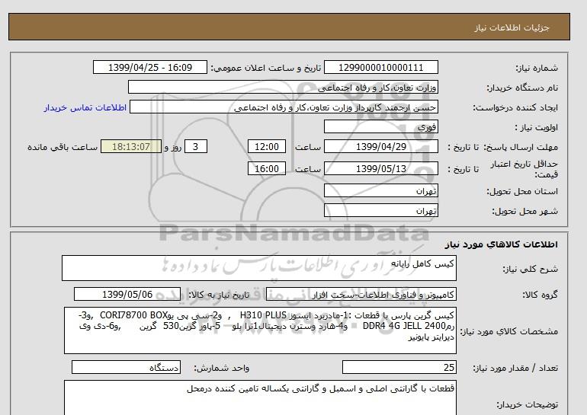Click the حداقل تاریخ اعتبار قیمت label
Image resolution: width=587 pixels, height=415 pixels.
coord(524,169)
